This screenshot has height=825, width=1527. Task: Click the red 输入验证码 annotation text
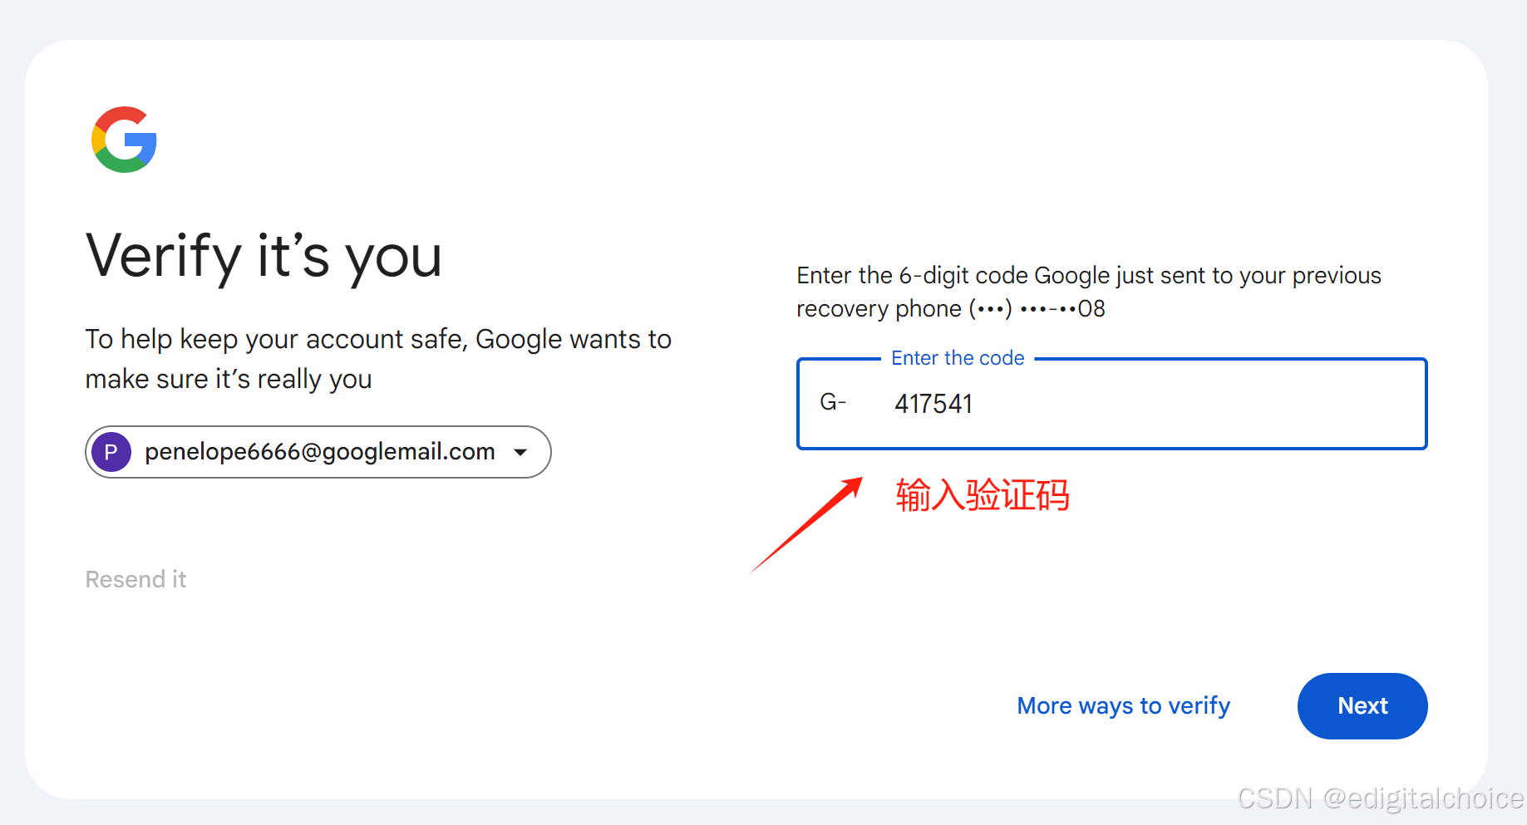(983, 495)
